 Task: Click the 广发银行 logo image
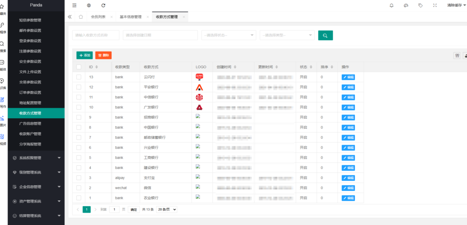[199, 107]
